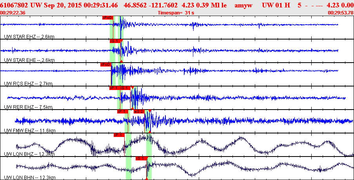The image size is (354, 180).
Task: Select the iS 1 pick flag on RER EHZ
Action: click(x=124, y=88)
